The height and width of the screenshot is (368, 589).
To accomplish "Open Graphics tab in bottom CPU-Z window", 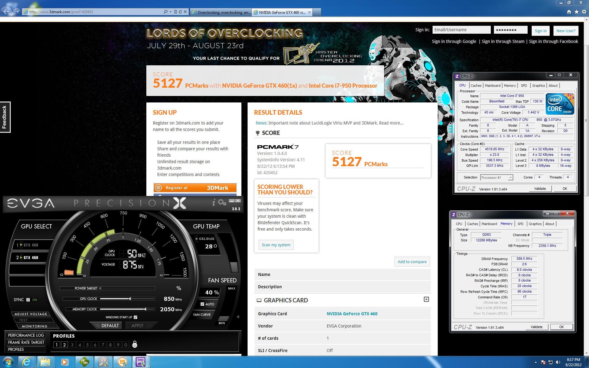I will pyautogui.click(x=535, y=224).
